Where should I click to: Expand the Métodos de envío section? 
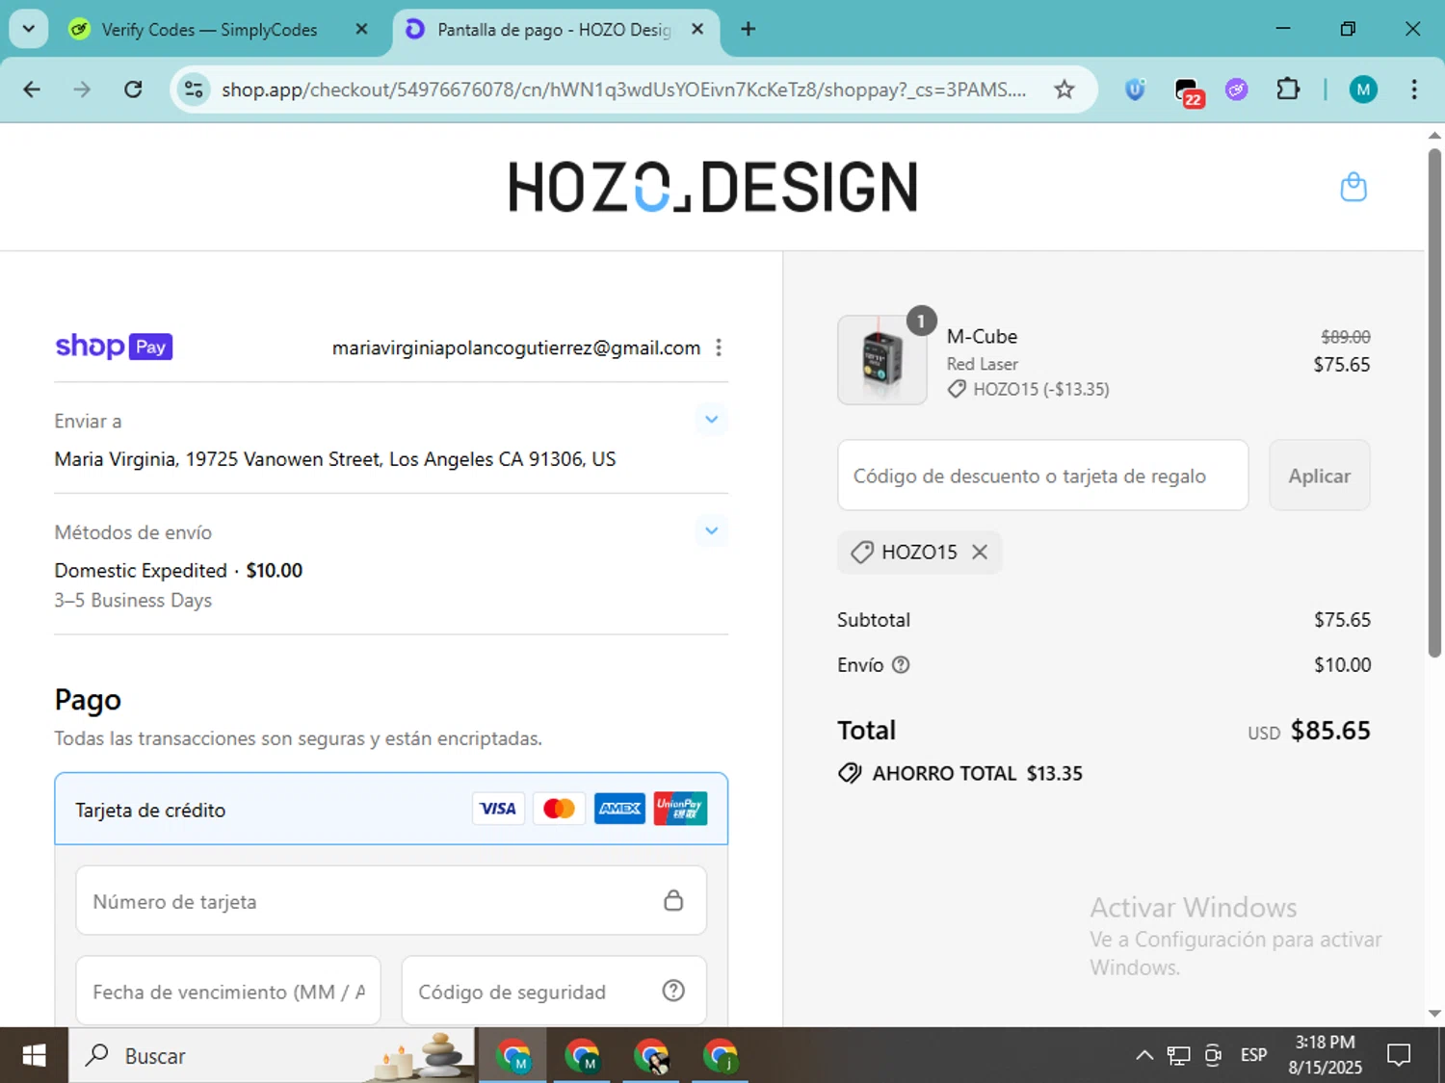[711, 530]
